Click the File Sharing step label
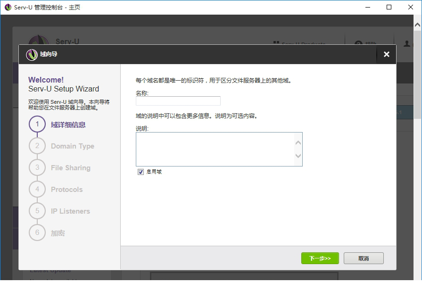422x291 pixels. click(71, 168)
